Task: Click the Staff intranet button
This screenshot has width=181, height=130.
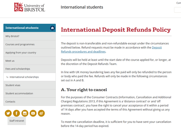Action: (x=17, y=120)
